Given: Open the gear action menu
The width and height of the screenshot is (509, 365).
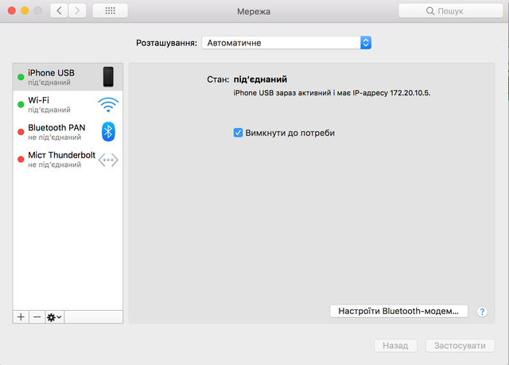Looking at the screenshot, I should [x=55, y=316].
